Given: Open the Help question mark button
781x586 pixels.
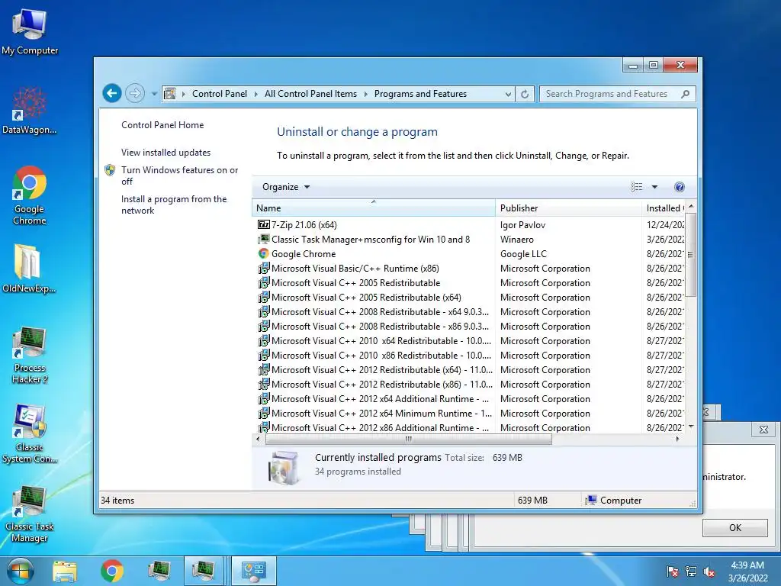Looking at the screenshot, I should tap(679, 187).
